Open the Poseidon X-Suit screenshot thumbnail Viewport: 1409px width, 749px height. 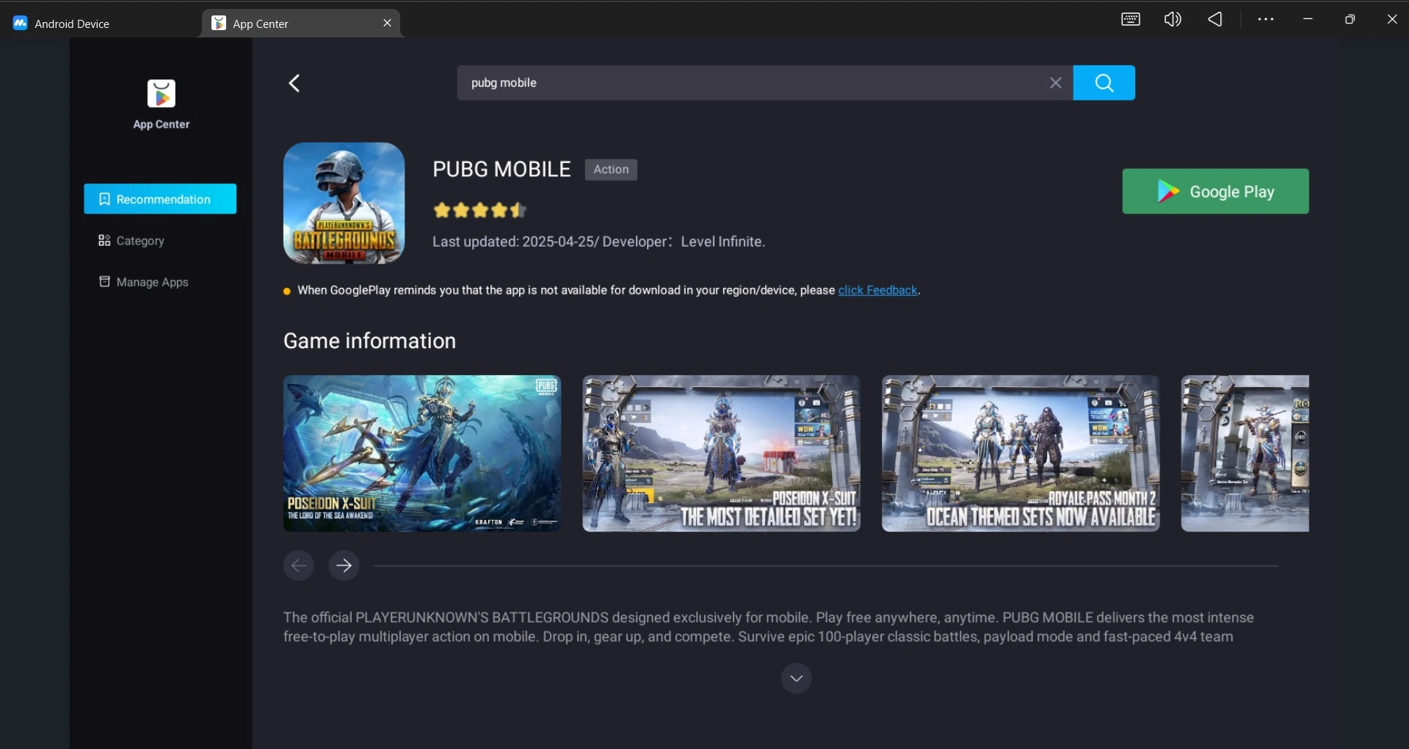(x=421, y=453)
